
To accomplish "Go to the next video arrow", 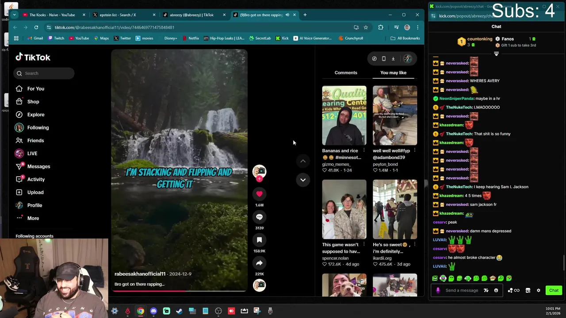I will (x=303, y=180).
